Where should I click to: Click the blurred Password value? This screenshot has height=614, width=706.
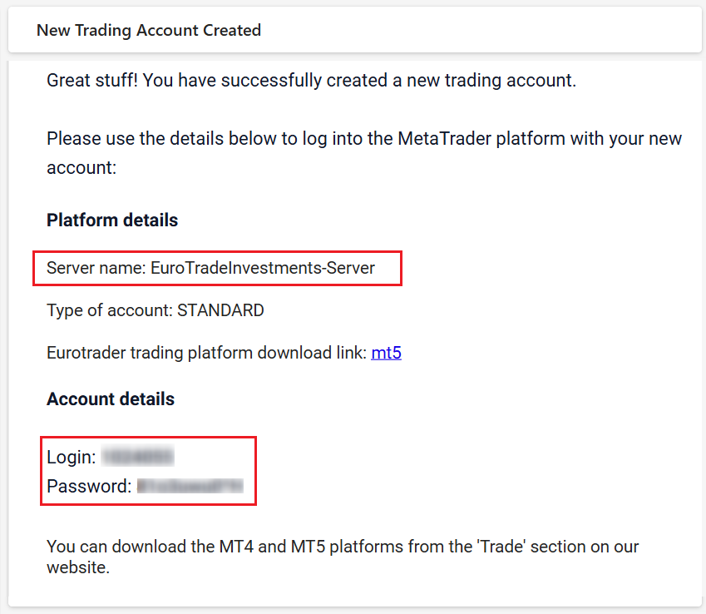pyautogui.click(x=190, y=486)
